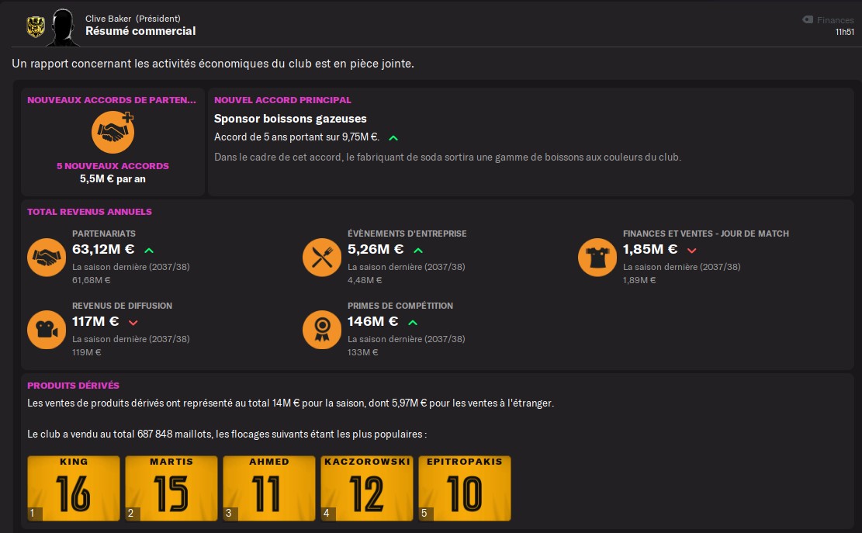Image resolution: width=862 pixels, height=533 pixels.
Task: Click last season's 1,89M € figure
Action: pyautogui.click(x=639, y=280)
